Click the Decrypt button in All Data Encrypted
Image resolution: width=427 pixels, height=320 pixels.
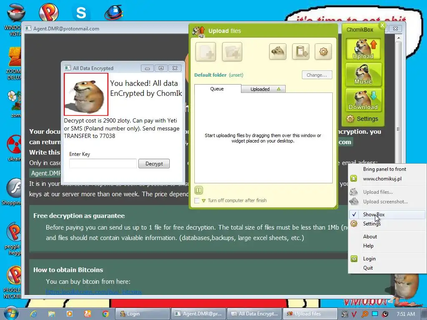tap(154, 163)
